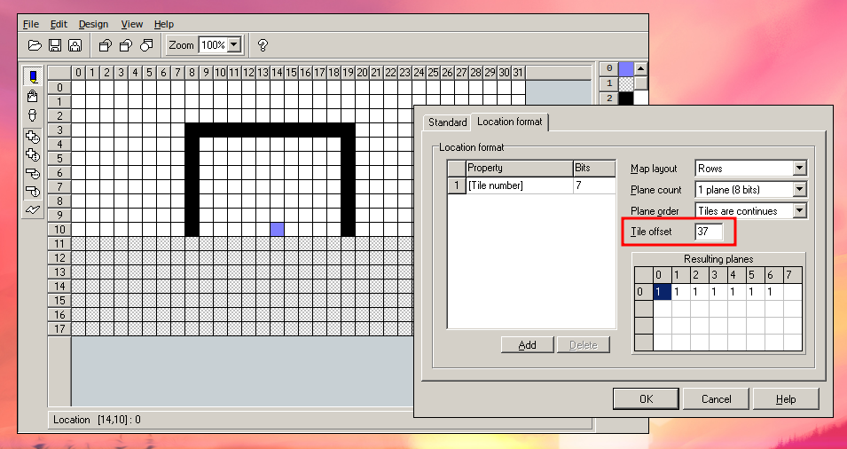
Task: Expand the Plane order dropdown
Action: tap(799, 211)
